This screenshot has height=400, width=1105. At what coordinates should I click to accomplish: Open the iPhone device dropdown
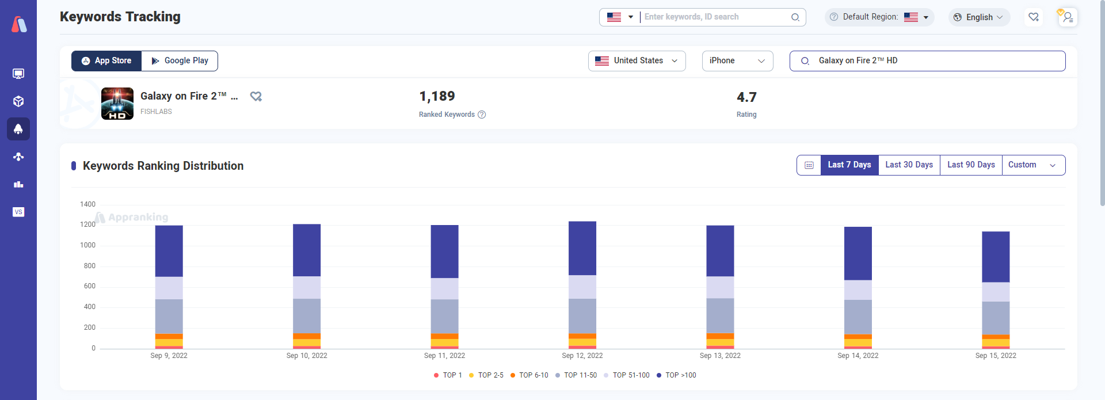coord(738,61)
